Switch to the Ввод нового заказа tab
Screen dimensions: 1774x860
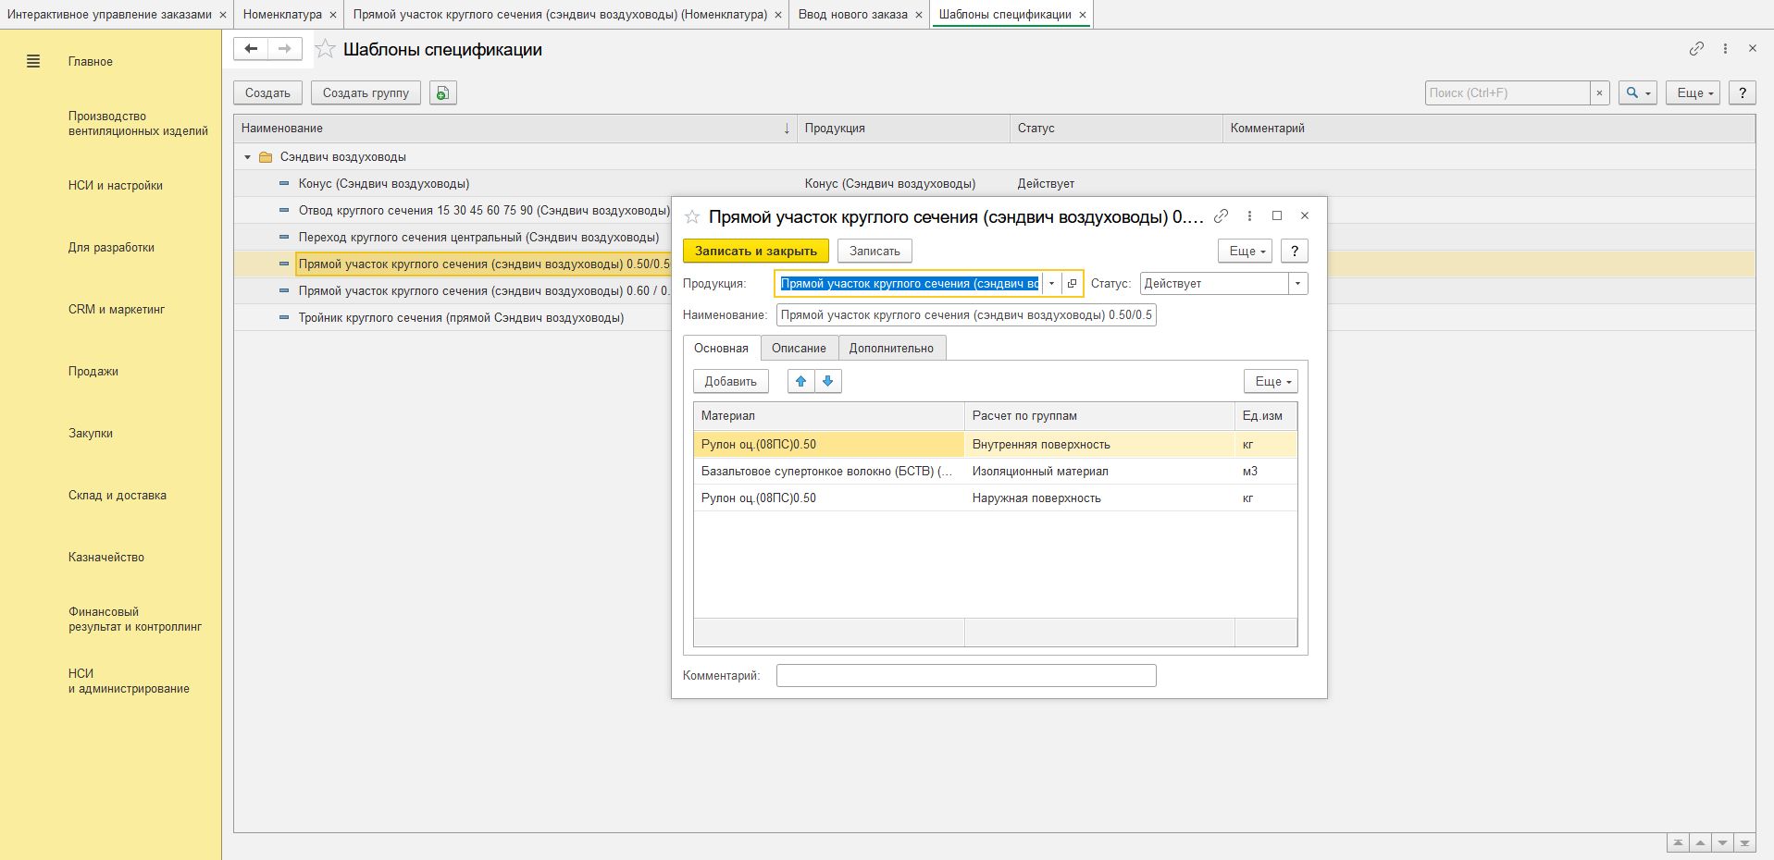[852, 15]
